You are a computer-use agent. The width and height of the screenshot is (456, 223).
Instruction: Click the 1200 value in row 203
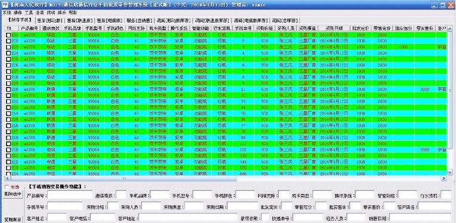click(404, 47)
